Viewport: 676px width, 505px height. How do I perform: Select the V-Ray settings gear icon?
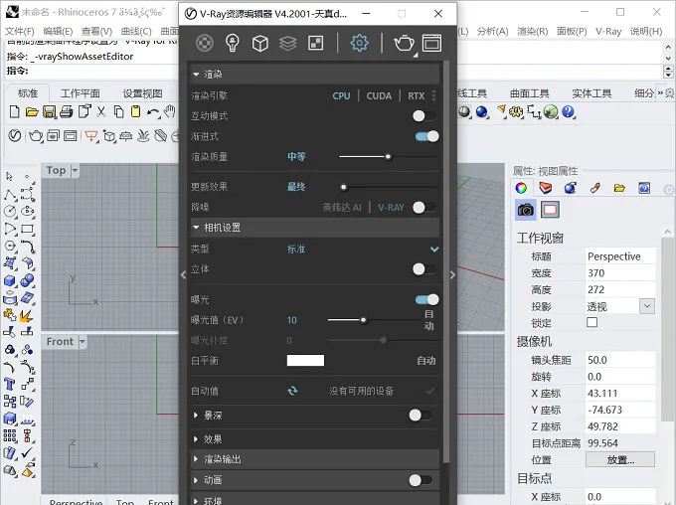click(359, 43)
